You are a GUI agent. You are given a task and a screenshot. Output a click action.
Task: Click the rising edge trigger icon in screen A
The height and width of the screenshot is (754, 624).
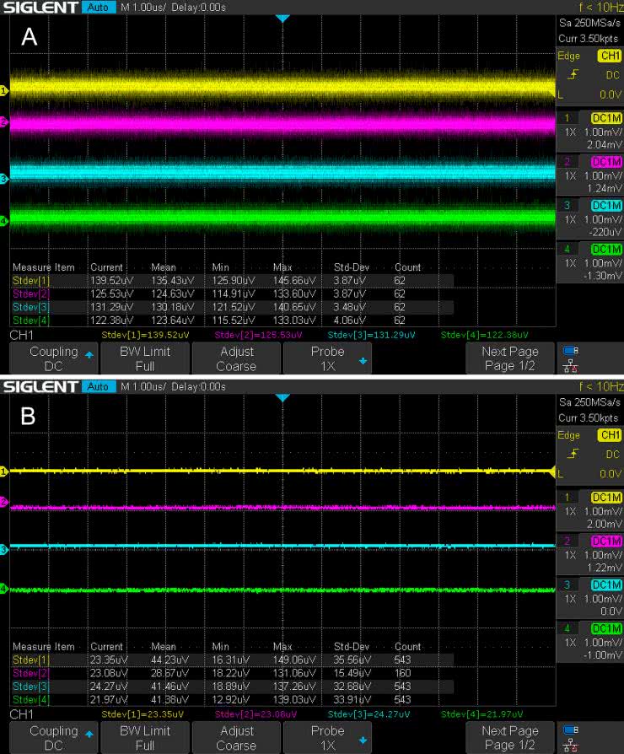pos(573,74)
